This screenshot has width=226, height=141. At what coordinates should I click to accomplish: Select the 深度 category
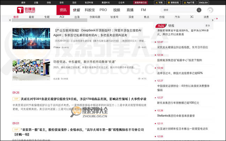point(131,17)
